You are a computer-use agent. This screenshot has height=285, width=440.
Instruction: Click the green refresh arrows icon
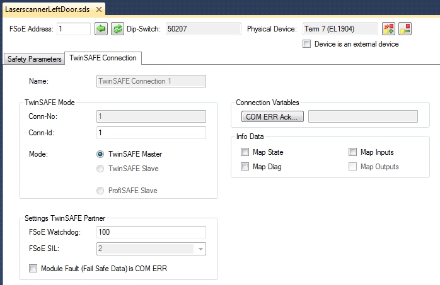pyautogui.click(x=118, y=29)
